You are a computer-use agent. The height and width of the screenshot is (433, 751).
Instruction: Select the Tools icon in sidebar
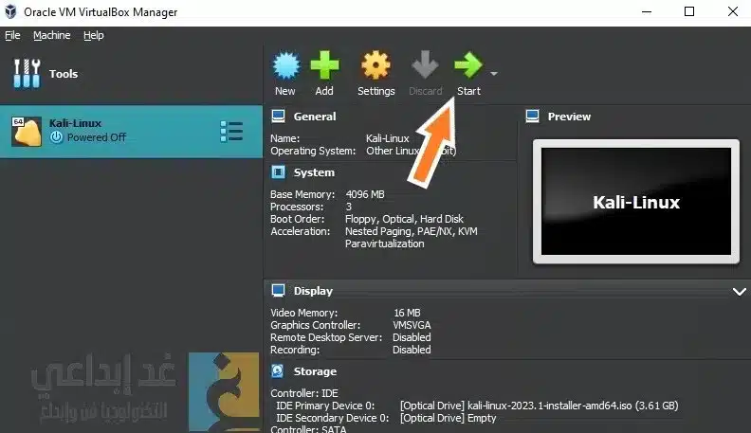click(x=27, y=74)
